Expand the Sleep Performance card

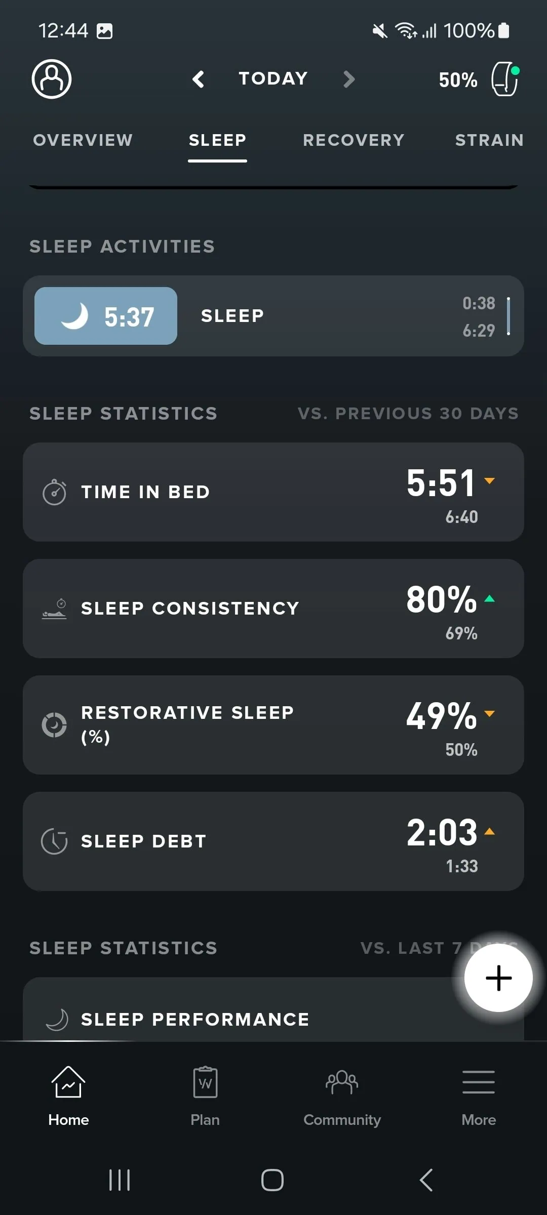click(228, 1019)
